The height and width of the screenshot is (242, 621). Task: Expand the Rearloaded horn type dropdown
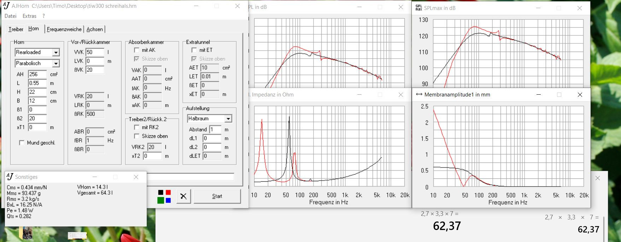pyautogui.click(x=56, y=52)
